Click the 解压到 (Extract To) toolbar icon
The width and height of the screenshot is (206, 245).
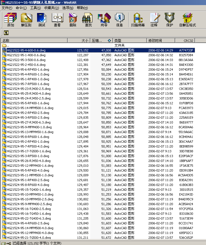(26, 20)
